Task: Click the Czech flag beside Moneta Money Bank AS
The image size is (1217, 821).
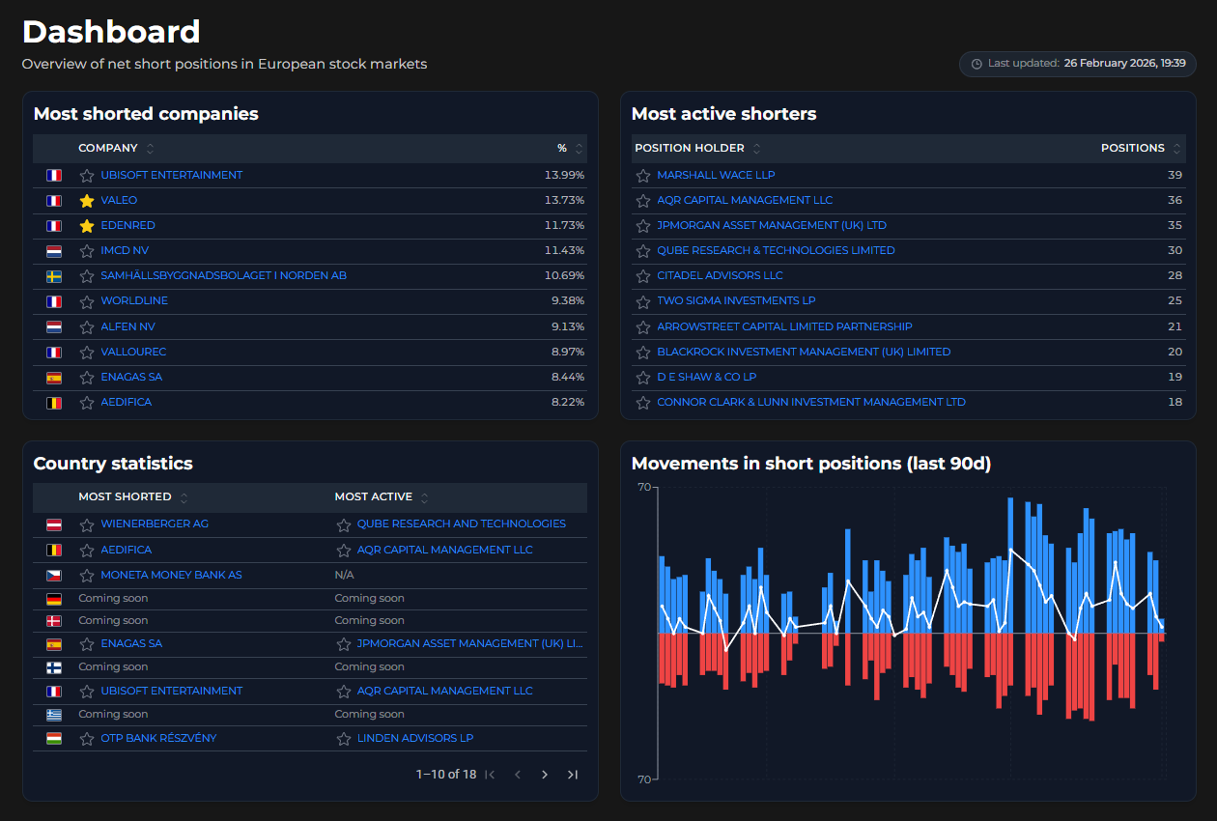Action: pyautogui.click(x=54, y=575)
